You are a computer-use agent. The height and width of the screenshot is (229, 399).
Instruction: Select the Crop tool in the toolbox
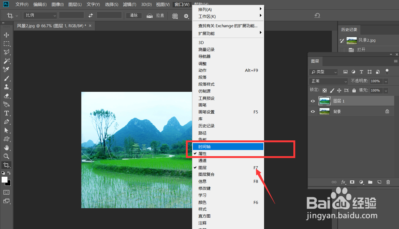(x=6, y=165)
